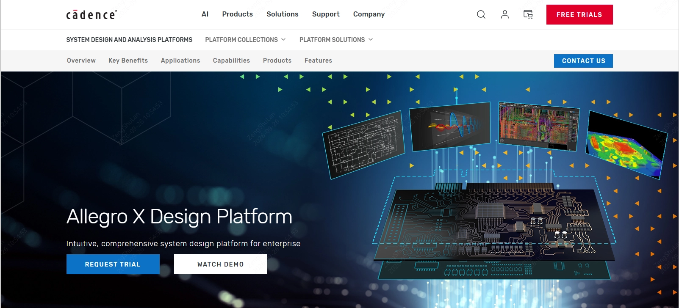Open the Support menu

(x=326, y=14)
